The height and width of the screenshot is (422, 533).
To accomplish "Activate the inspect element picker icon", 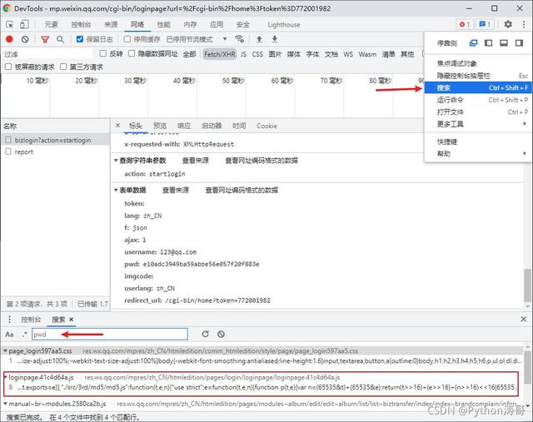I will coord(9,24).
